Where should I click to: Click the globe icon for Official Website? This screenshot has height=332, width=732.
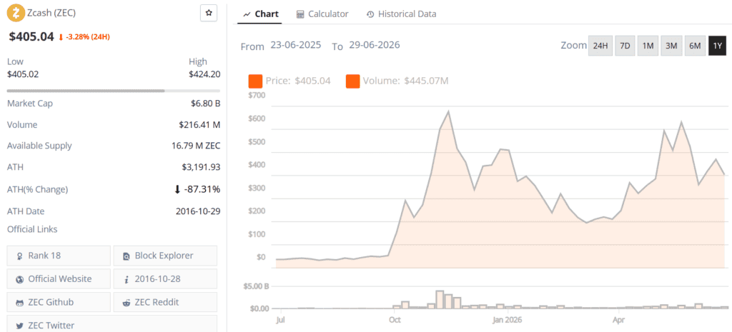19,279
